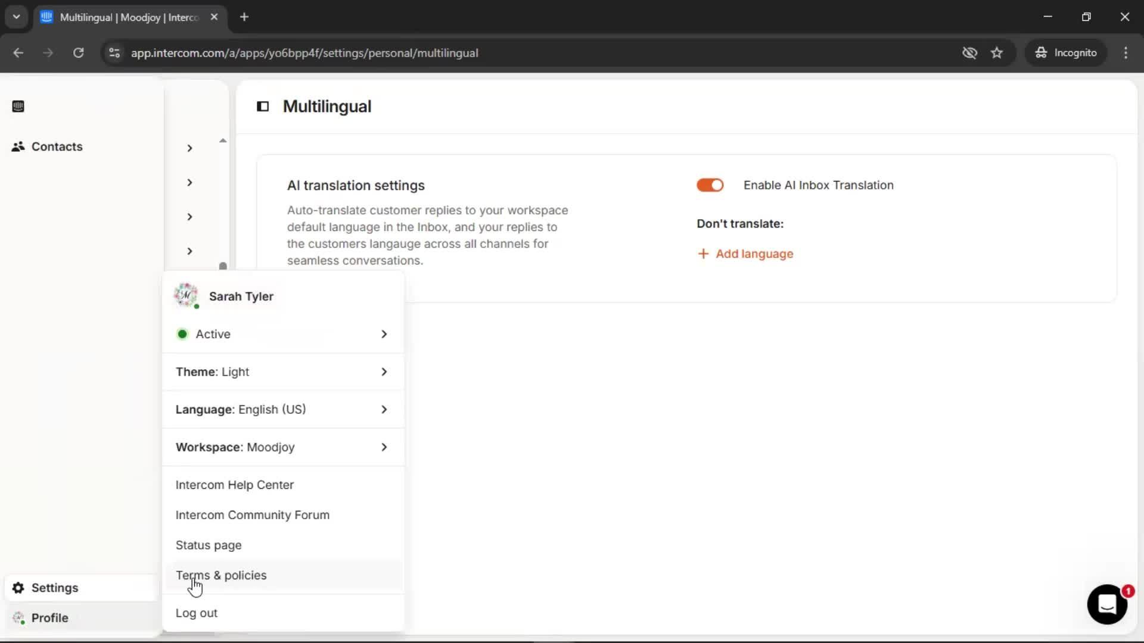Reload the page with the refresh icon

click(x=78, y=53)
